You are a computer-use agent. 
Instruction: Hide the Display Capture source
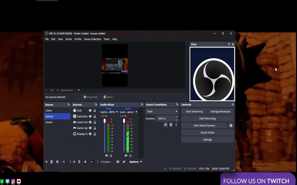click(90, 134)
